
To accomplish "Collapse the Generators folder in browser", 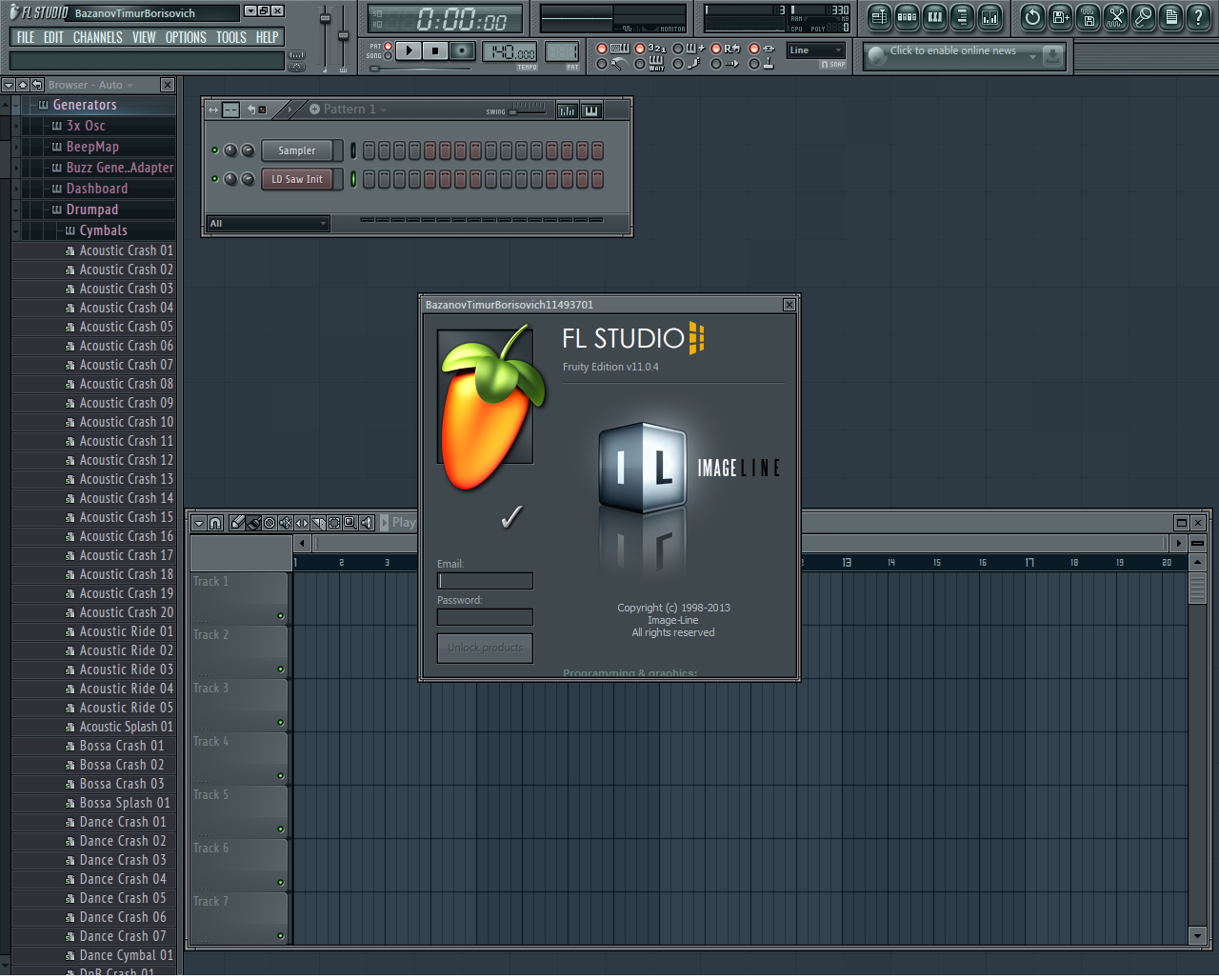I will point(16,105).
